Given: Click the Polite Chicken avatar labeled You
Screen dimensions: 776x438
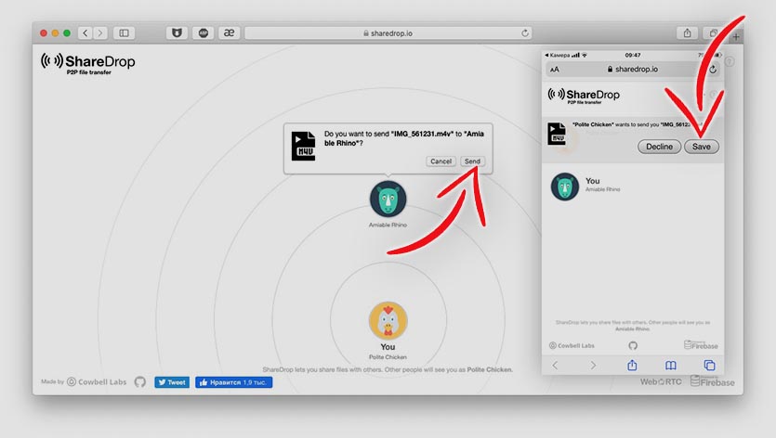Looking at the screenshot, I should pos(388,320).
